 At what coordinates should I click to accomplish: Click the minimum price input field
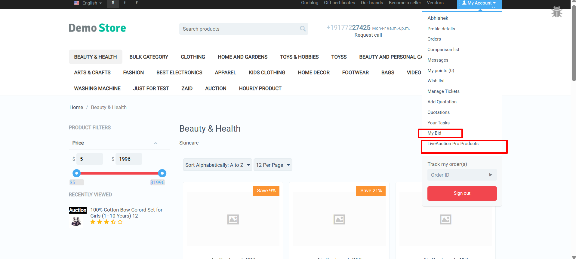[90, 159]
